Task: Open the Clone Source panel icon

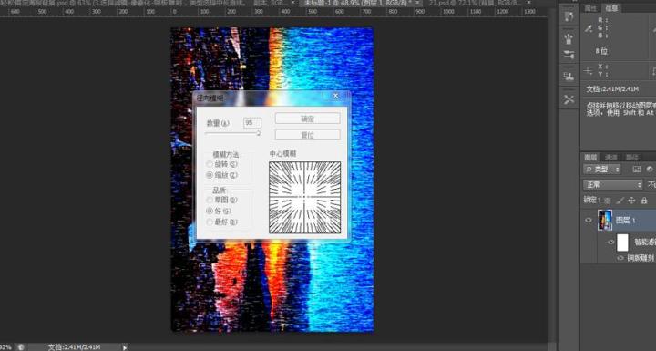Action: click(569, 77)
